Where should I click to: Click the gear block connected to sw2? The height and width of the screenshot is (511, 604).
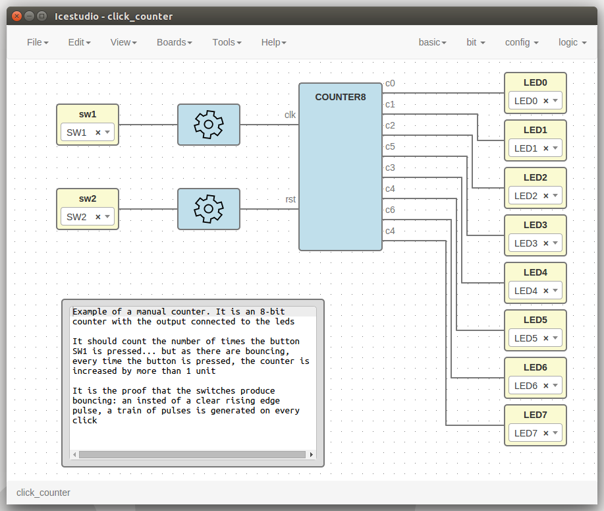tap(208, 209)
